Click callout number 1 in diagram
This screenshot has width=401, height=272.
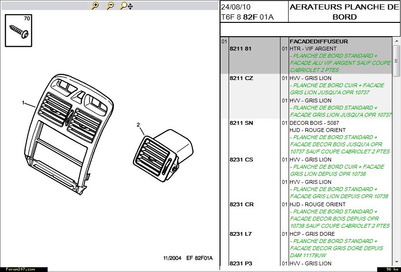(23, 102)
